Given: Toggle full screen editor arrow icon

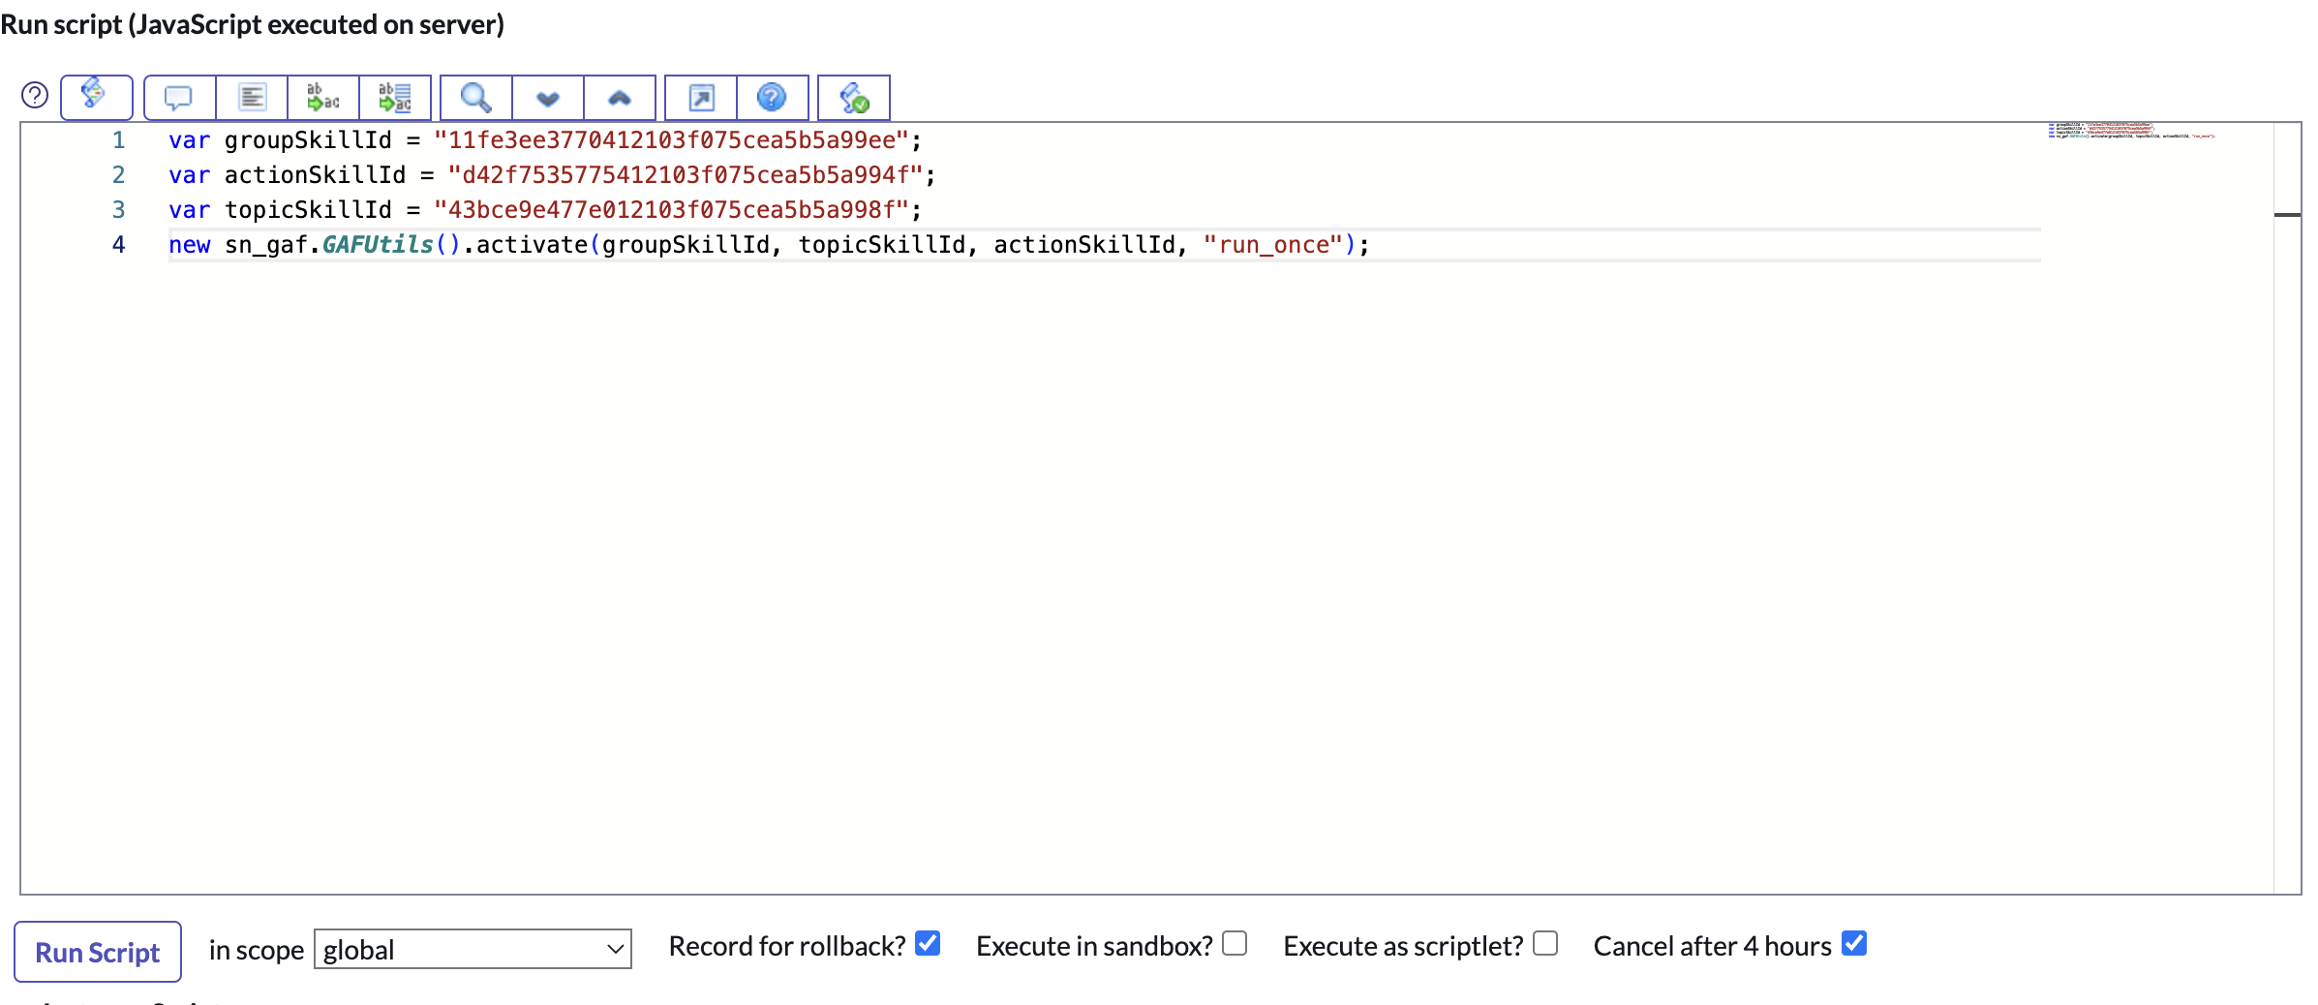Looking at the screenshot, I should tap(701, 97).
